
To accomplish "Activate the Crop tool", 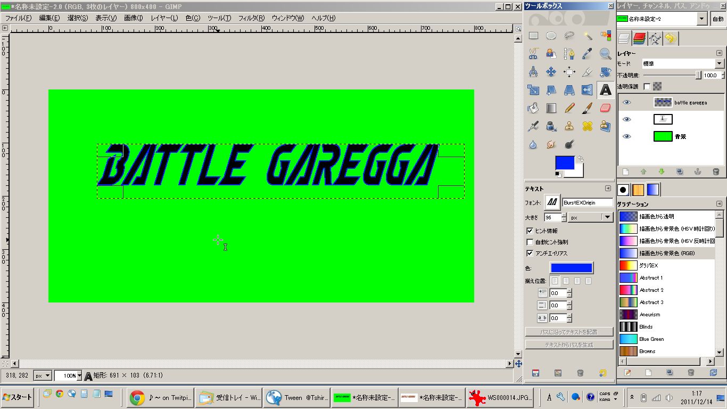I will 588,72.
